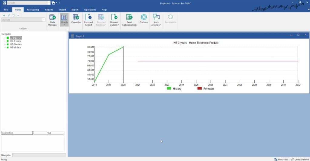Click the red Forecast legend swatch
Image resolution: width=310 pixels, height=161 pixels.
(200, 88)
